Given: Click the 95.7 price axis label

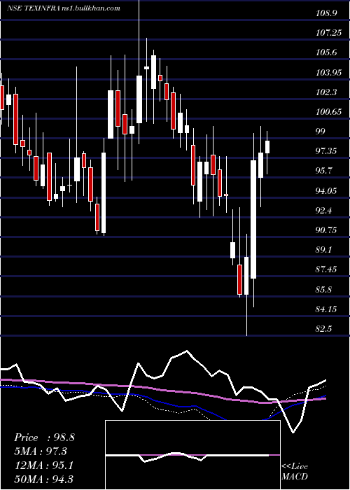Looking at the screenshot, I should (324, 171).
